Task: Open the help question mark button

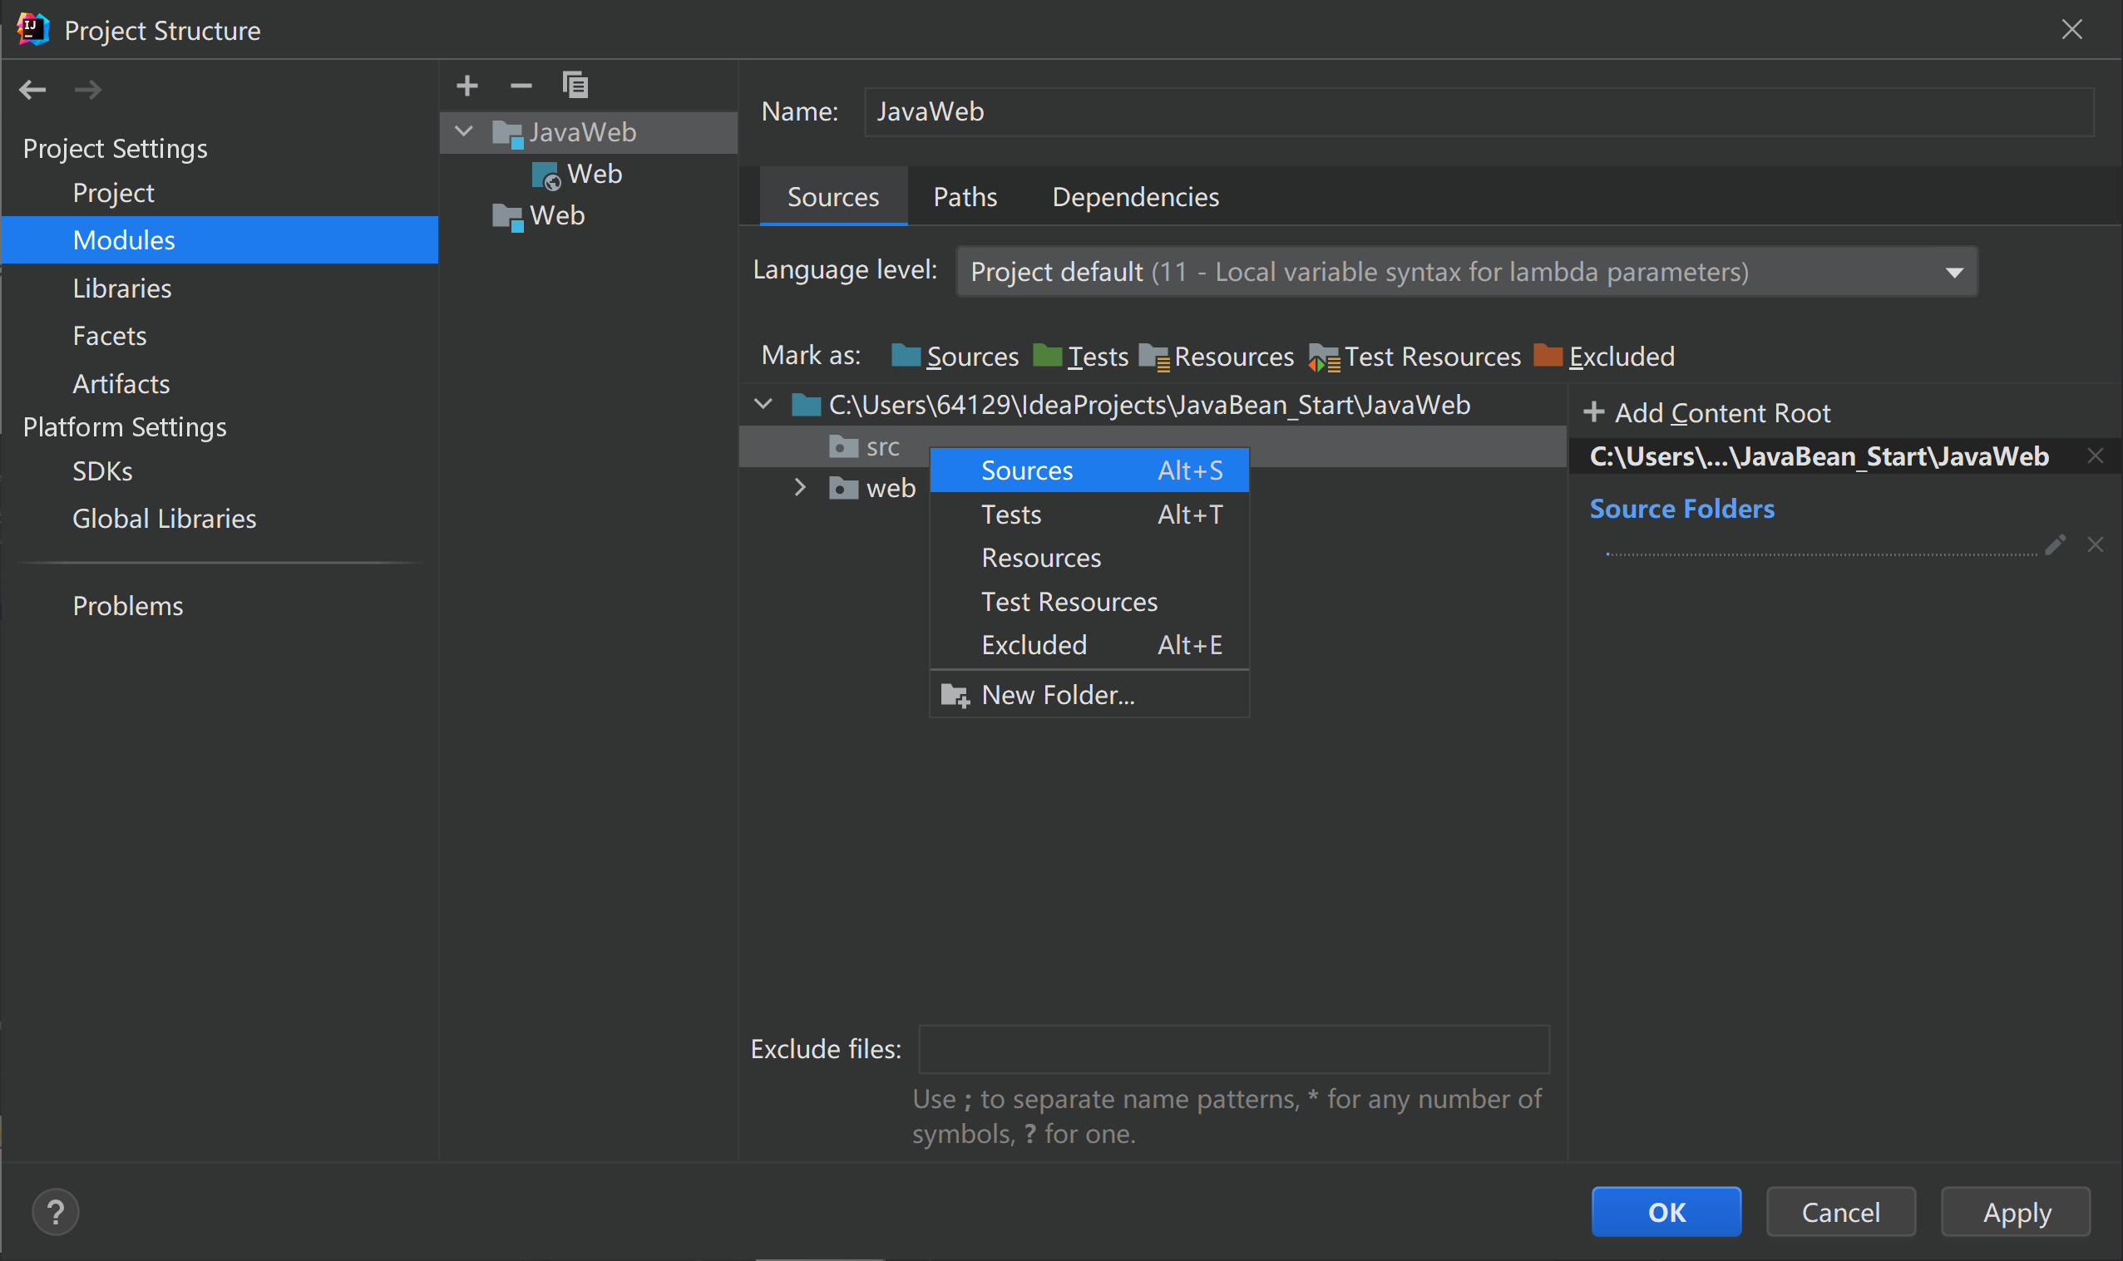Action: click(55, 1212)
